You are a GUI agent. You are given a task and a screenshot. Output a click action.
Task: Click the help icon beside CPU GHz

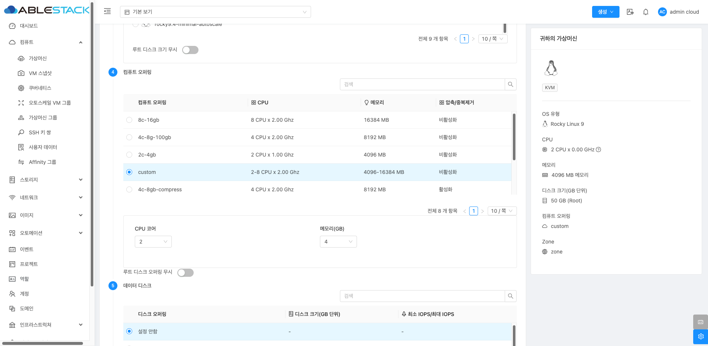pos(598,150)
